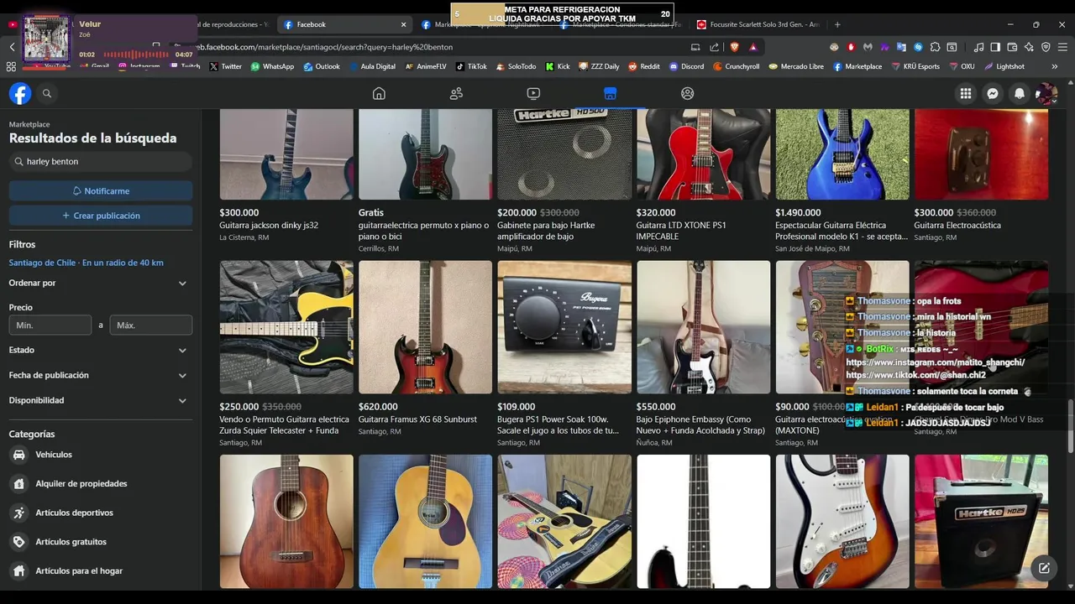1075x604 pixels.
Task: Open the Hartke HD25 amplifier listing photo
Action: tap(981, 522)
